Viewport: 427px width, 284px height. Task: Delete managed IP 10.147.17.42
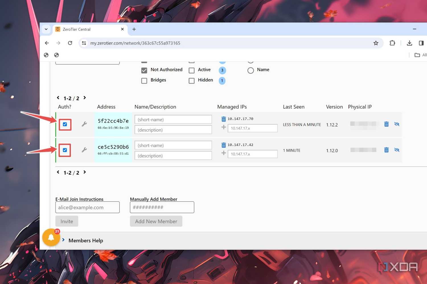(x=223, y=145)
